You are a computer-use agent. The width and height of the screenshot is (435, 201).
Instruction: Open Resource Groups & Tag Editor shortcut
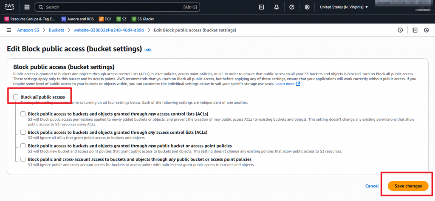30,19
